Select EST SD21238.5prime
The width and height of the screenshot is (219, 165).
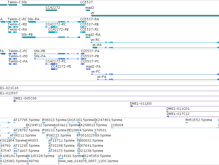tap(78, 154)
